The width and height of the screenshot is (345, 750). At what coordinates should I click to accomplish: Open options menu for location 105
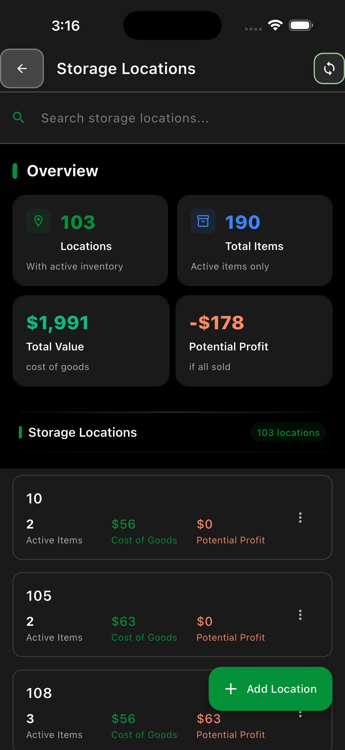coord(300,615)
